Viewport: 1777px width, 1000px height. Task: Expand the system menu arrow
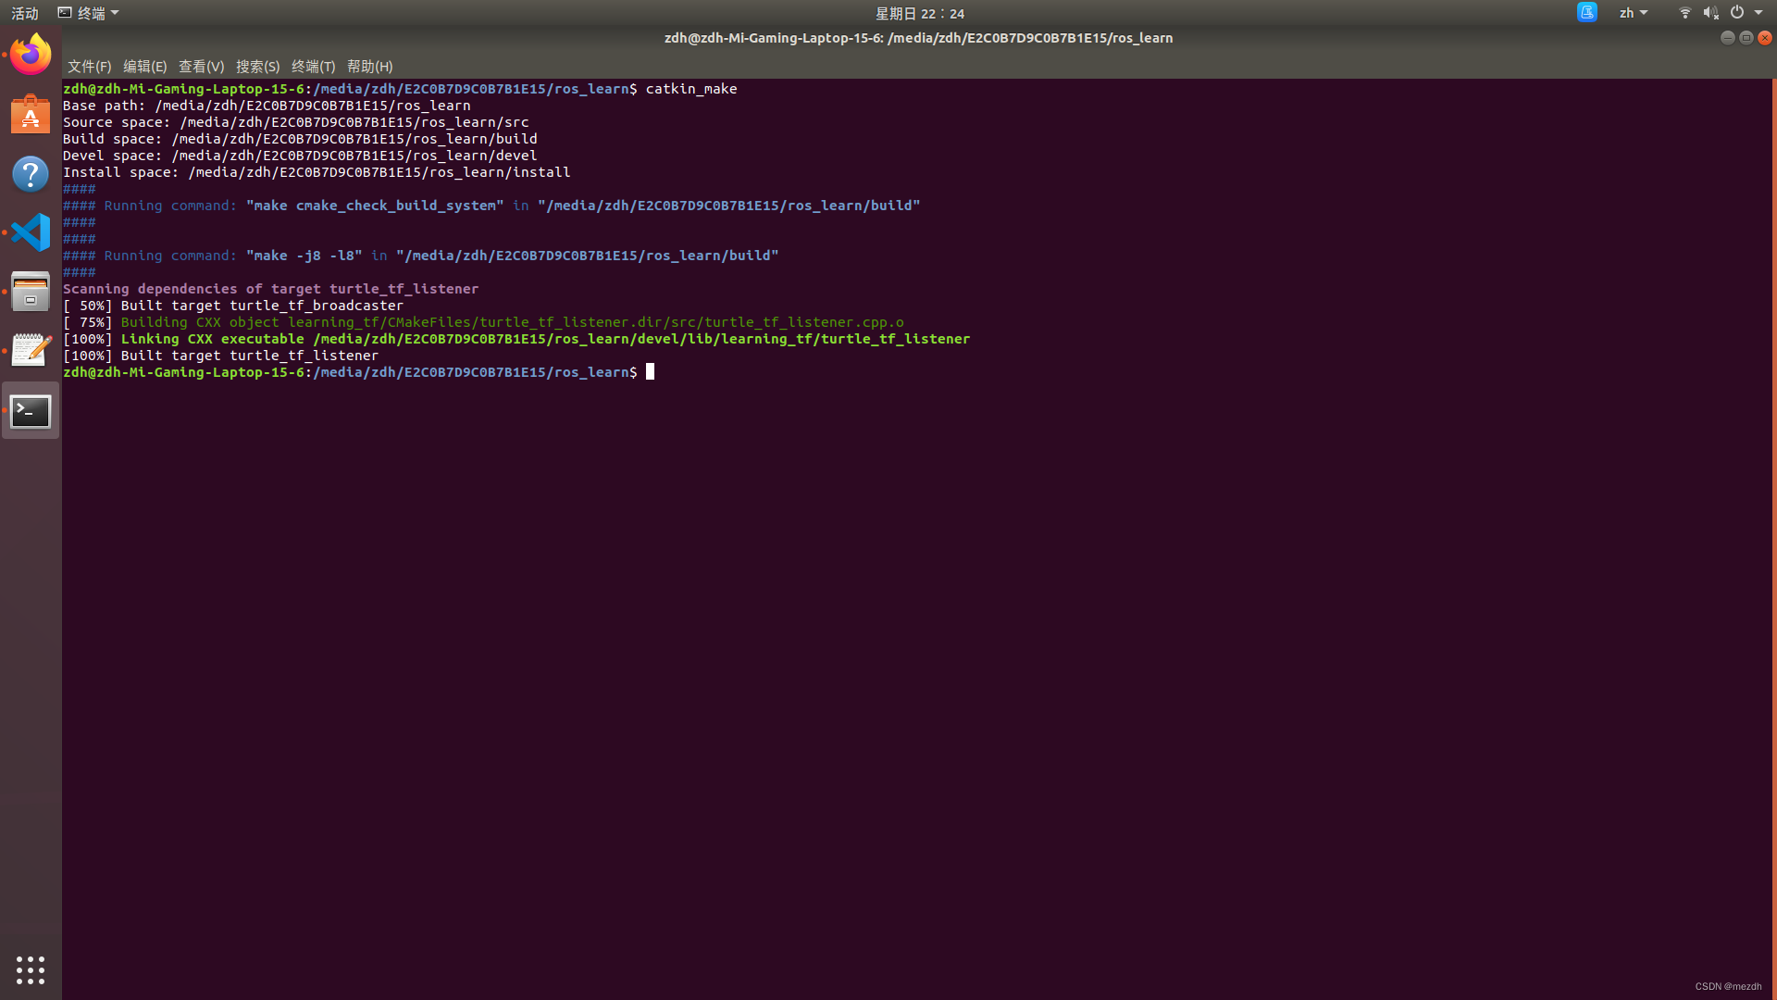pos(1758,13)
